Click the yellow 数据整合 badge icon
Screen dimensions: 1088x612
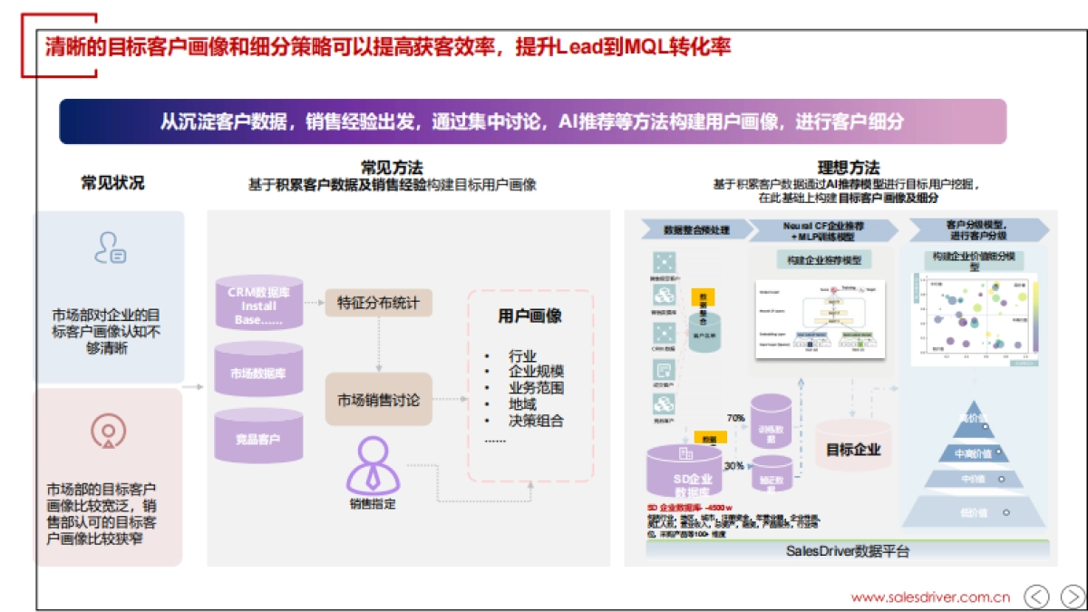(704, 299)
